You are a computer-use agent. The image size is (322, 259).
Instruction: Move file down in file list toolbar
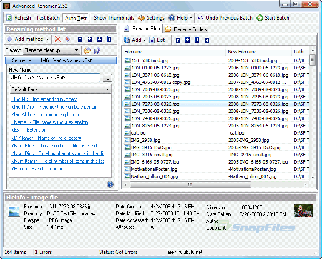[x=197, y=40]
